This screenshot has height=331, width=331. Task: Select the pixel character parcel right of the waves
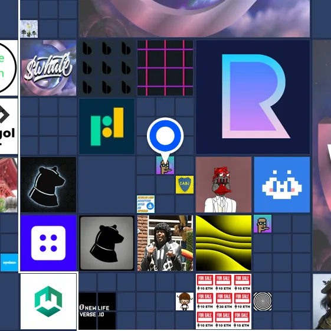(263, 224)
